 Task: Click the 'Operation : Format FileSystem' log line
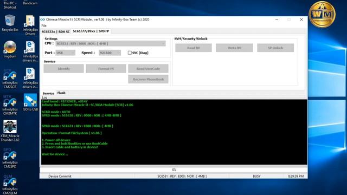coord(72,133)
